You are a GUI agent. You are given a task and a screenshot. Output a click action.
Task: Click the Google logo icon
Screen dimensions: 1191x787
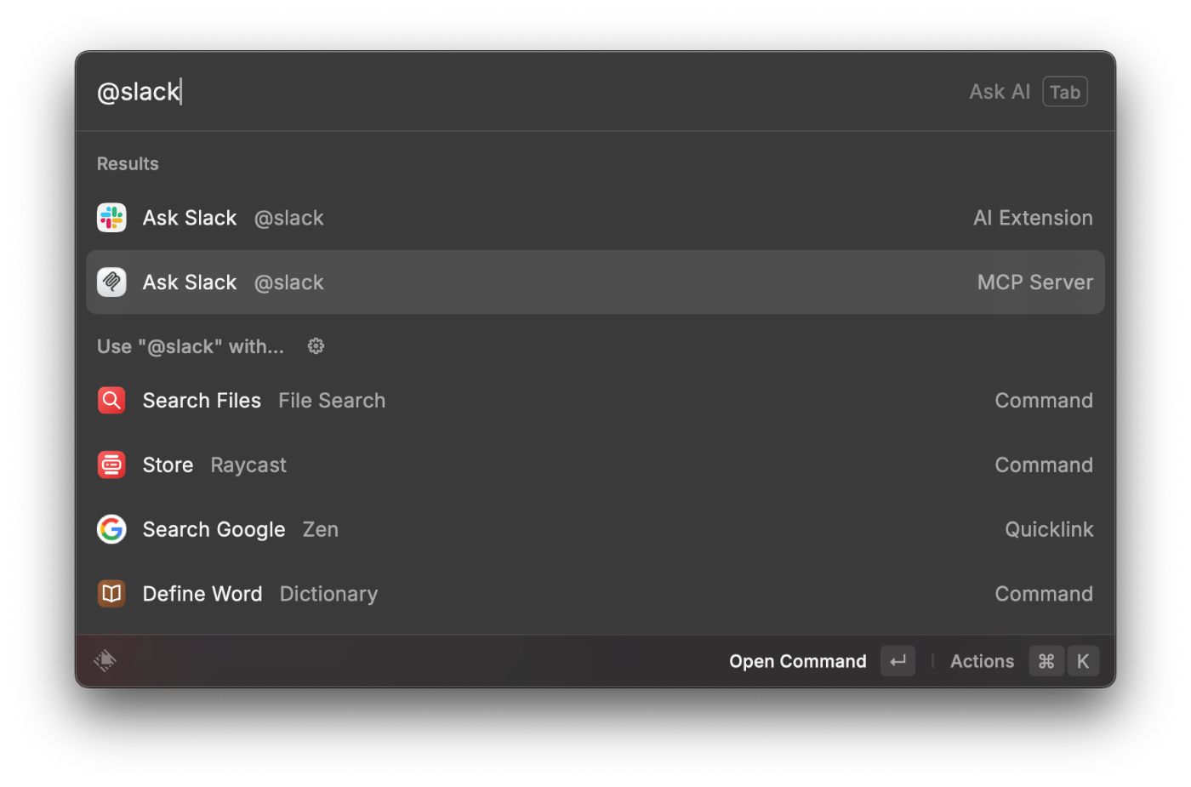(111, 529)
